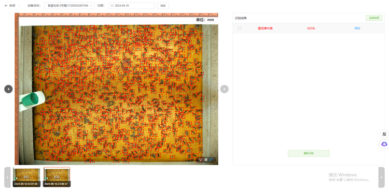Click the green 重新识别 button
Viewport: 389px width, 192px height.
[x=309, y=153]
